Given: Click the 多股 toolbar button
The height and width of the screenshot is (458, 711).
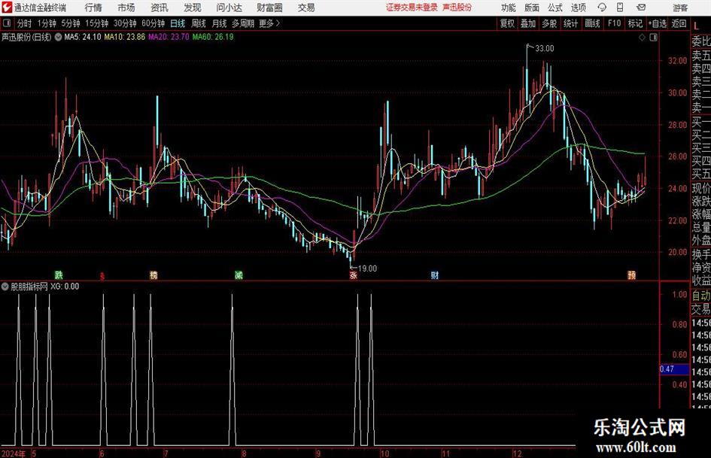Looking at the screenshot, I should (549, 23).
